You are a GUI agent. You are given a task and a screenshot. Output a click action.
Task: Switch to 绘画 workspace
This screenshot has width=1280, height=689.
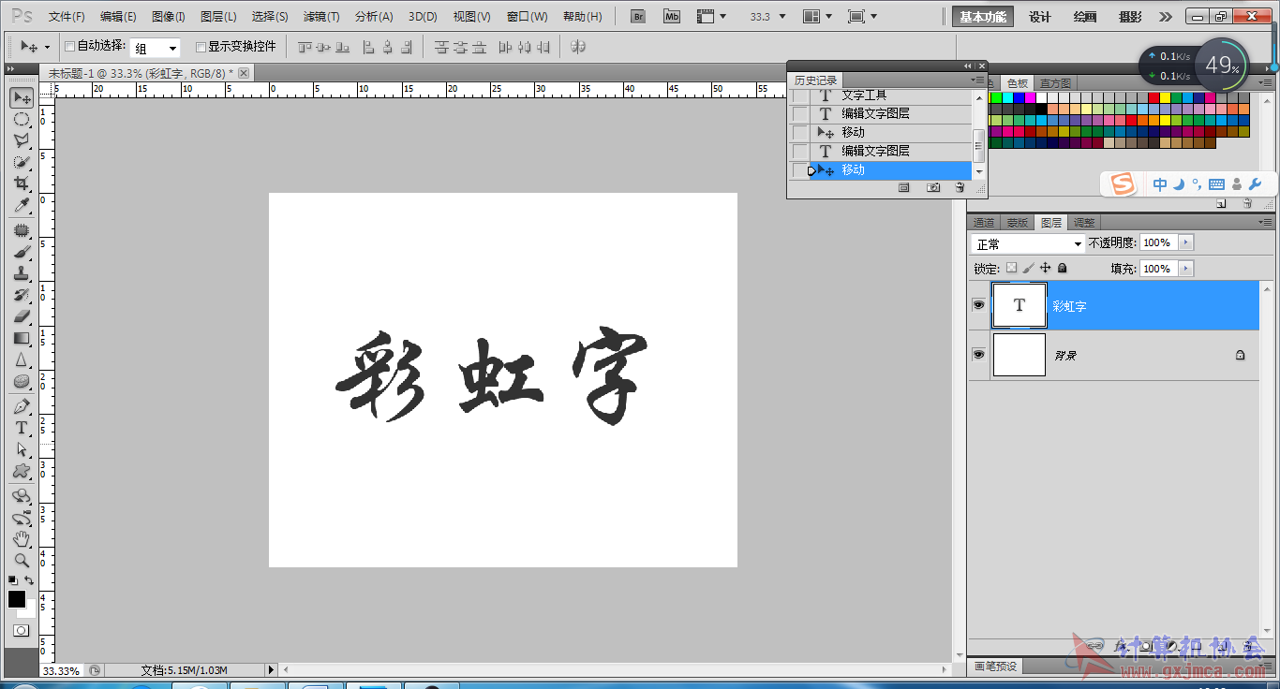[x=1085, y=17]
